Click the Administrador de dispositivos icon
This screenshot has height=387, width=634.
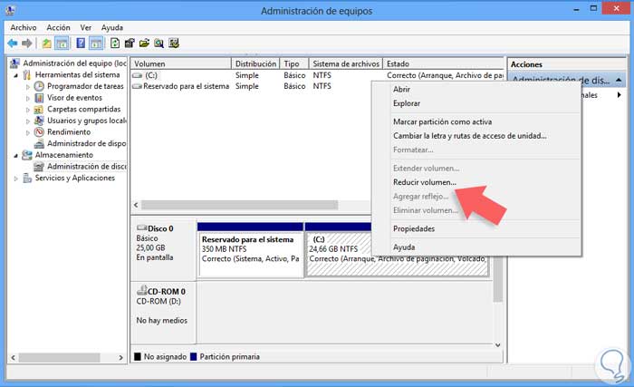click(39, 144)
